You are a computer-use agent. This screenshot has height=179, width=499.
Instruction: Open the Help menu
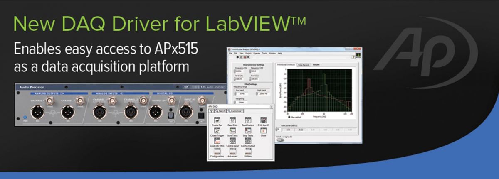[280, 53]
